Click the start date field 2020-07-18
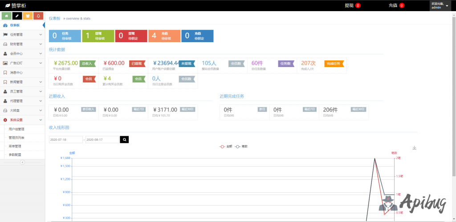Viewport: 456px width, 222px height. coord(65,139)
